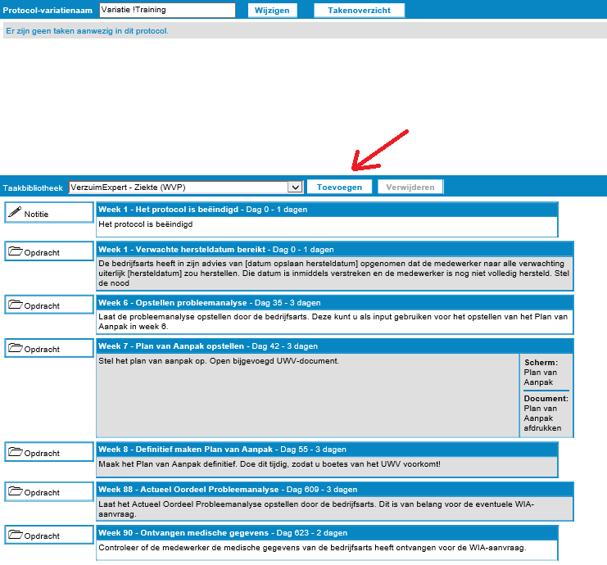Image resolution: width=607 pixels, height=565 pixels.
Task: Click folder icon beside Plan van Aanpak opstellen
Action: pyautogui.click(x=15, y=349)
